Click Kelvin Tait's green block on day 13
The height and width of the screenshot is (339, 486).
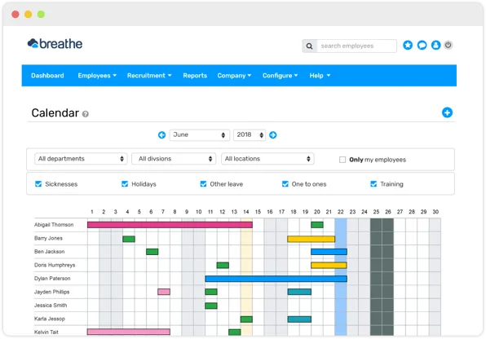pyautogui.click(x=235, y=332)
